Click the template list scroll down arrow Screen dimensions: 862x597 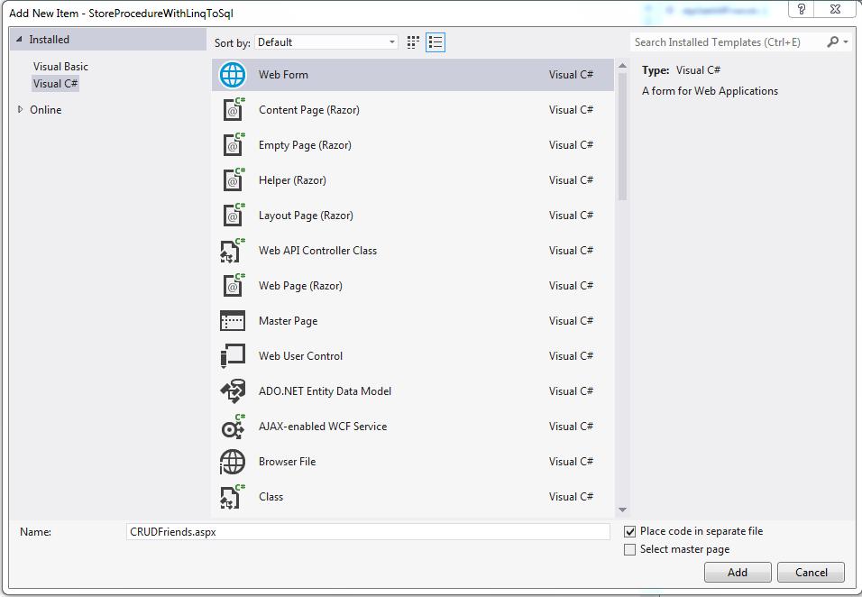pyautogui.click(x=622, y=510)
